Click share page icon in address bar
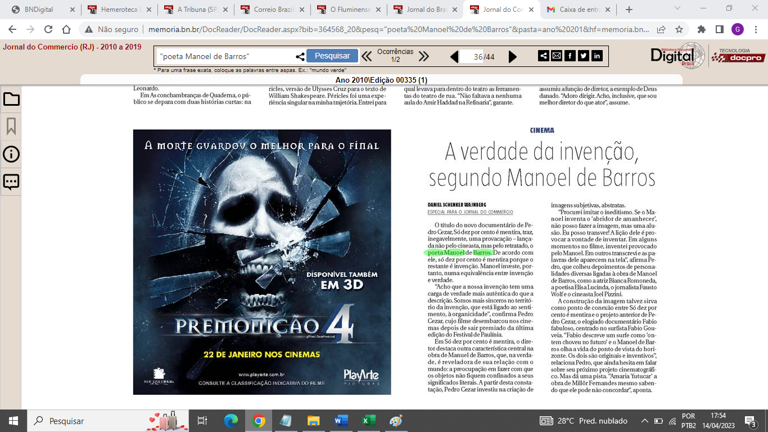The image size is (768, 432). click(x=661, y=29)
